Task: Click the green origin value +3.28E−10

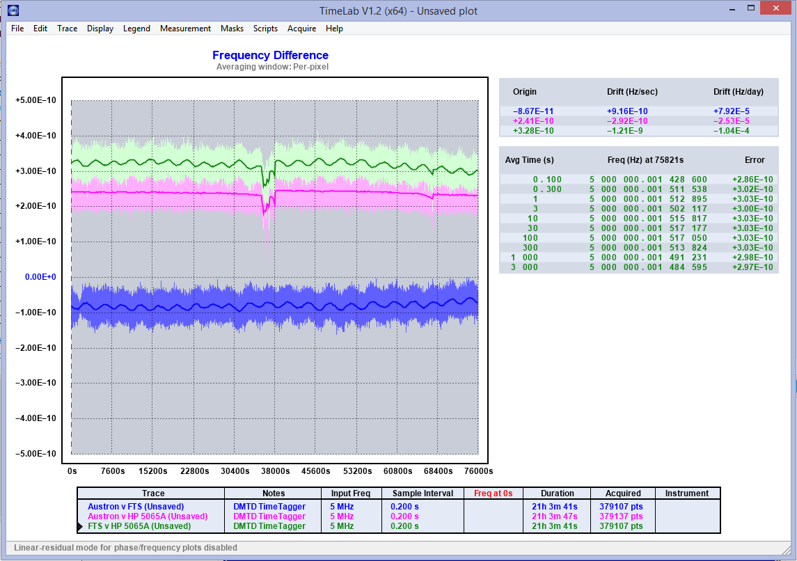Action: (533, 131)
